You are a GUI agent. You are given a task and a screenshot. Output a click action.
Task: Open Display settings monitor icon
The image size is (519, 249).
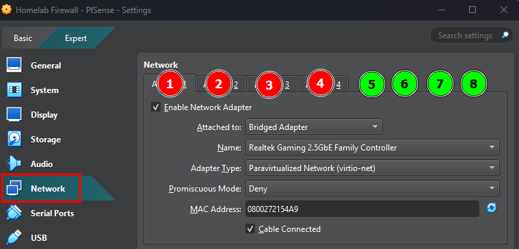click(x=14, y=114)
